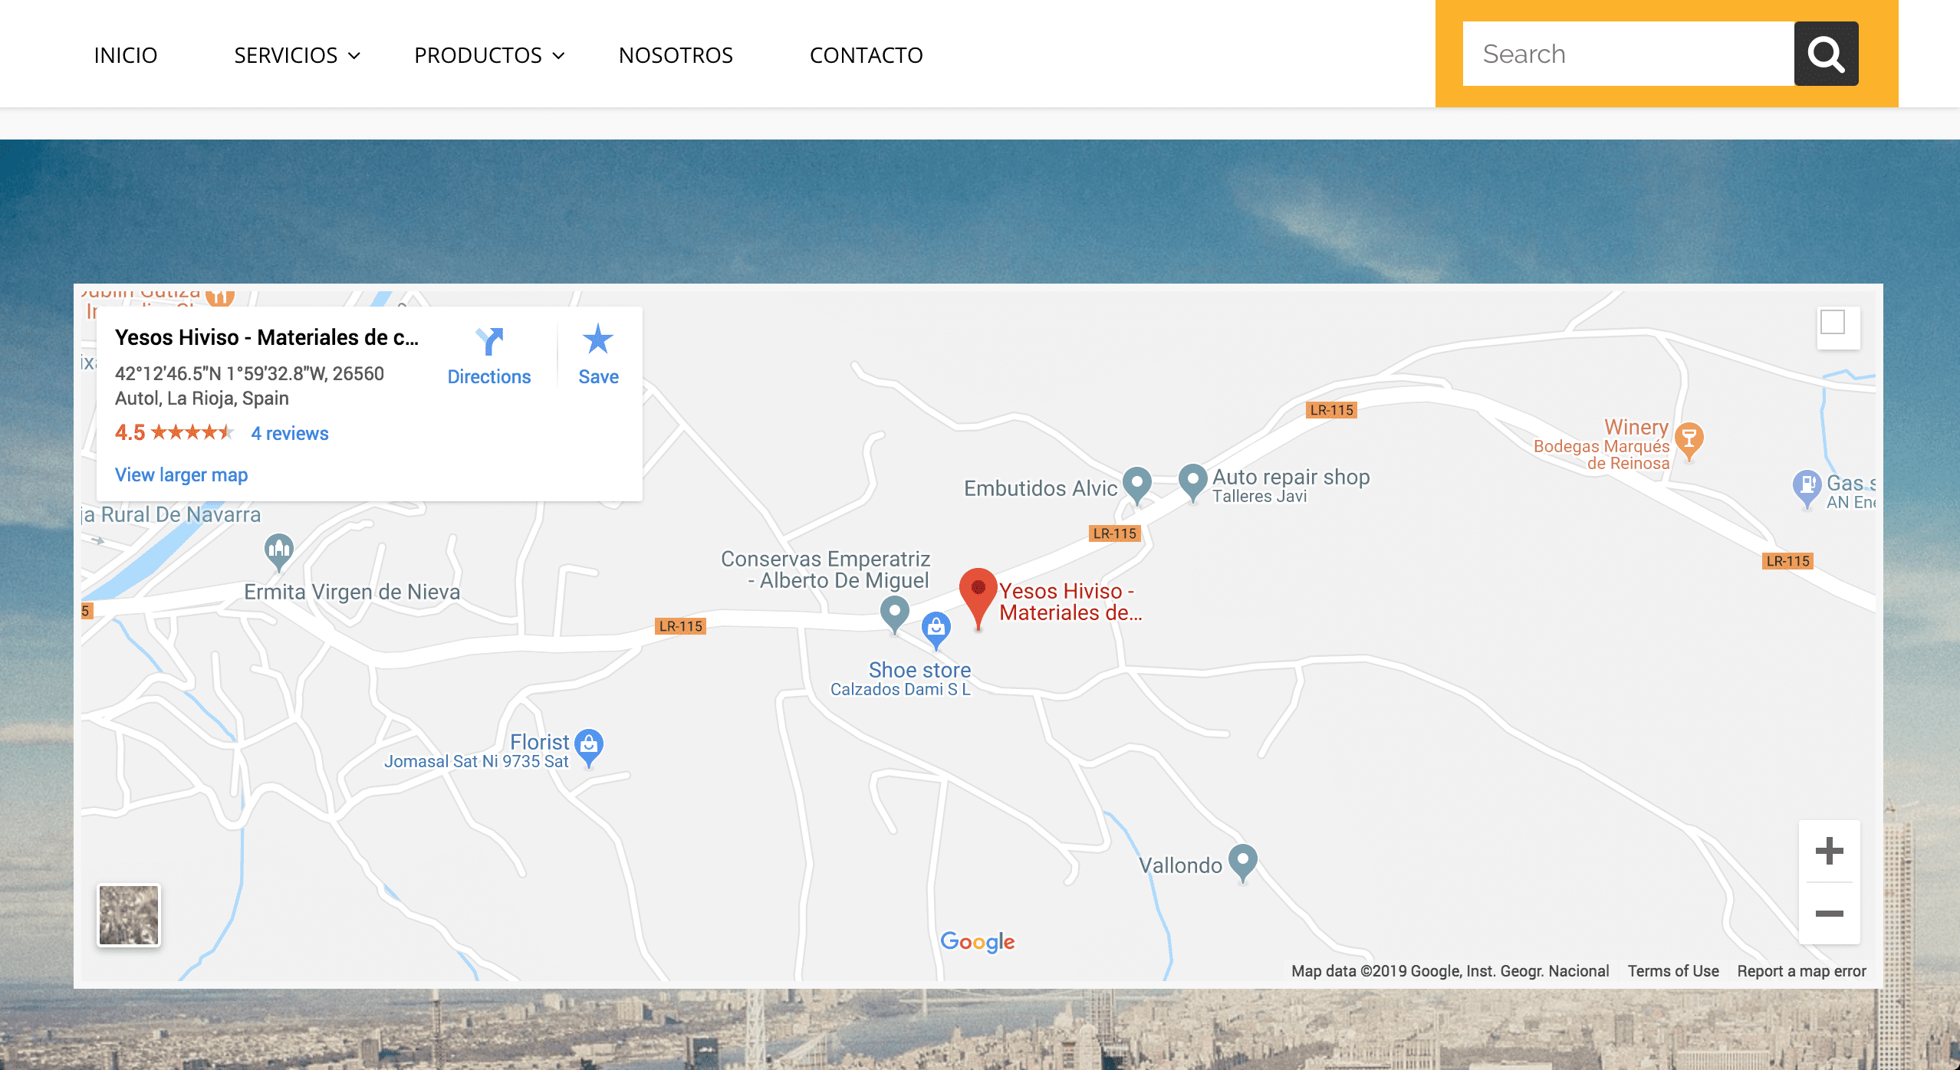Open the CONTACTO page
Screen dimensions: 1960x1070
(867, 55)
